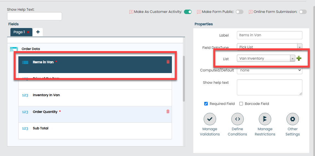Add a new page with plus tab

(38, 32)
